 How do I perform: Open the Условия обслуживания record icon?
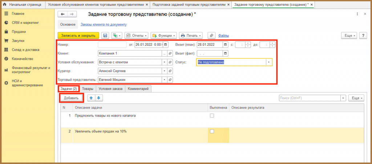170,62
